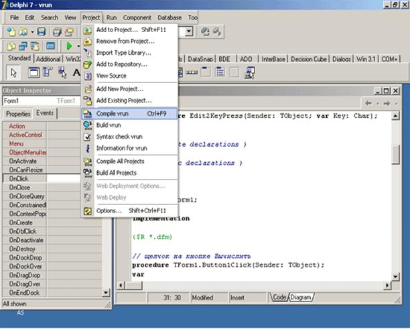Open the Object Inspector instance combo box Form1
Screen dimensions: 410x329
point(42,101)
